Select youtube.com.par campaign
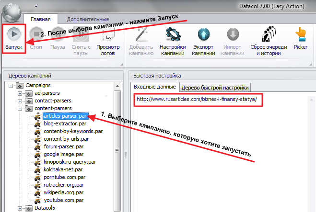 63,200
